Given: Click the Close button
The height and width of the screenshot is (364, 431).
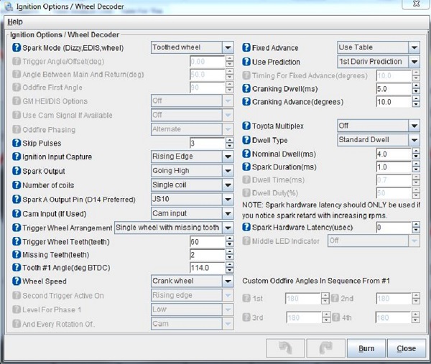Looking at the screenshot, I should [x=406, y=348].
